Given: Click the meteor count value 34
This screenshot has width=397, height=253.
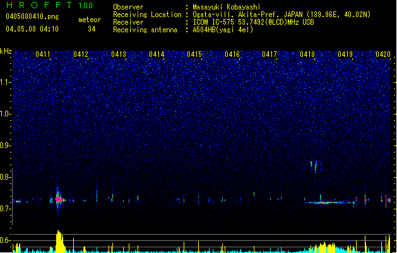Looking at the screenshot, I should click(x=92, y=29).
